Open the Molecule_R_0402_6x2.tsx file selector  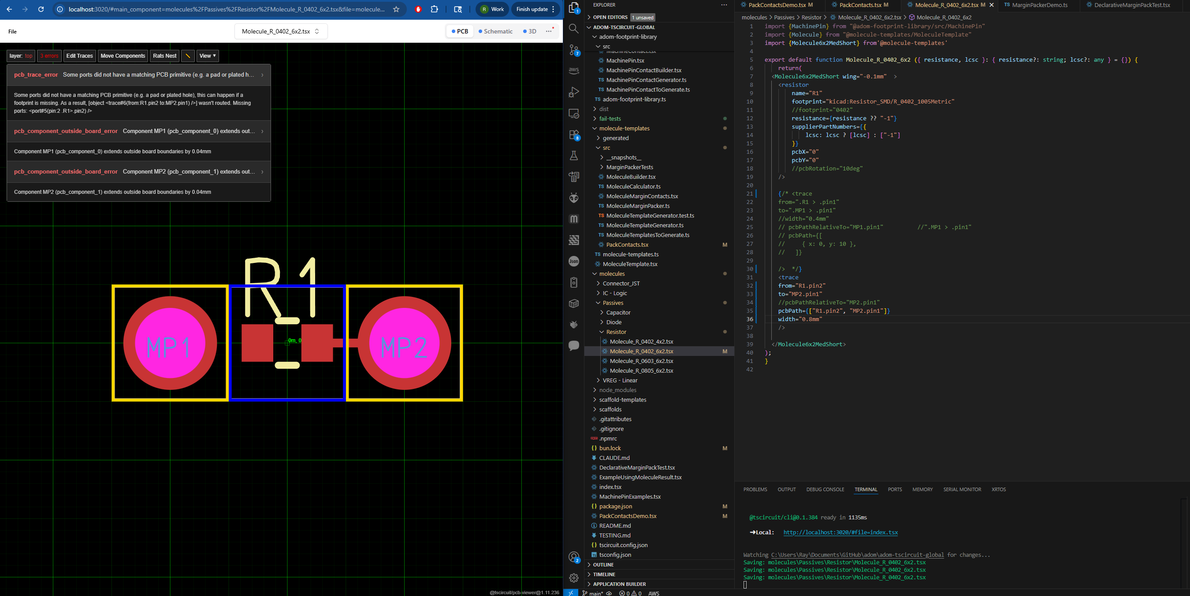pos(281,31)
